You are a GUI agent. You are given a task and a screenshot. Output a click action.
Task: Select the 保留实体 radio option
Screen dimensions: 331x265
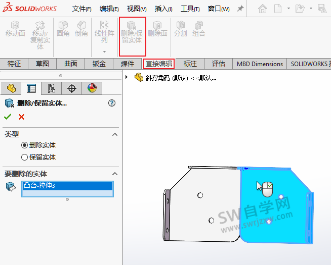tap(38, 157)
